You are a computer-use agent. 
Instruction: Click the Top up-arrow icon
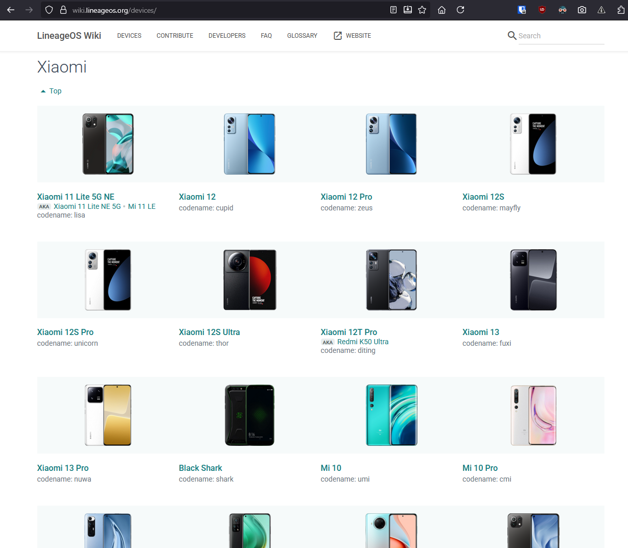point(43,91)
